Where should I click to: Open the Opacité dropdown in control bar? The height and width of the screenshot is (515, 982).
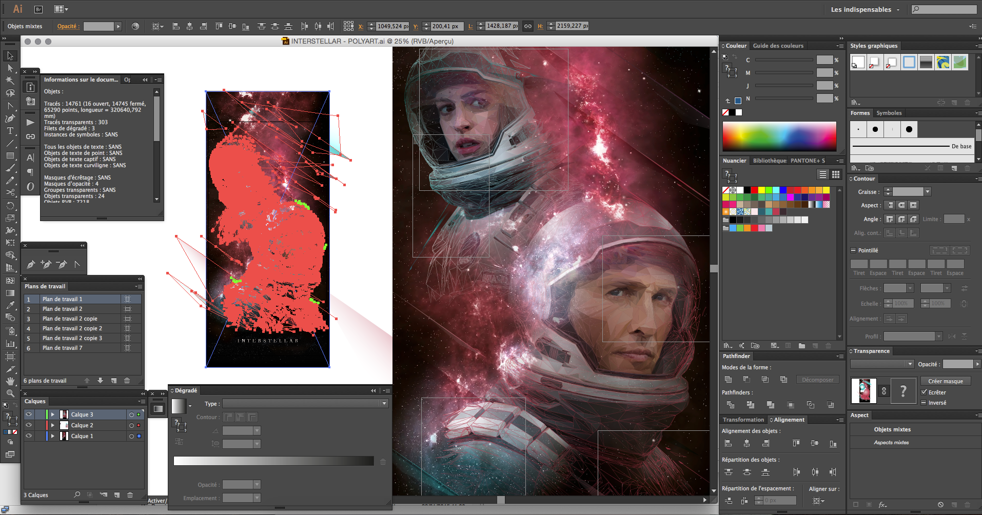118,26
